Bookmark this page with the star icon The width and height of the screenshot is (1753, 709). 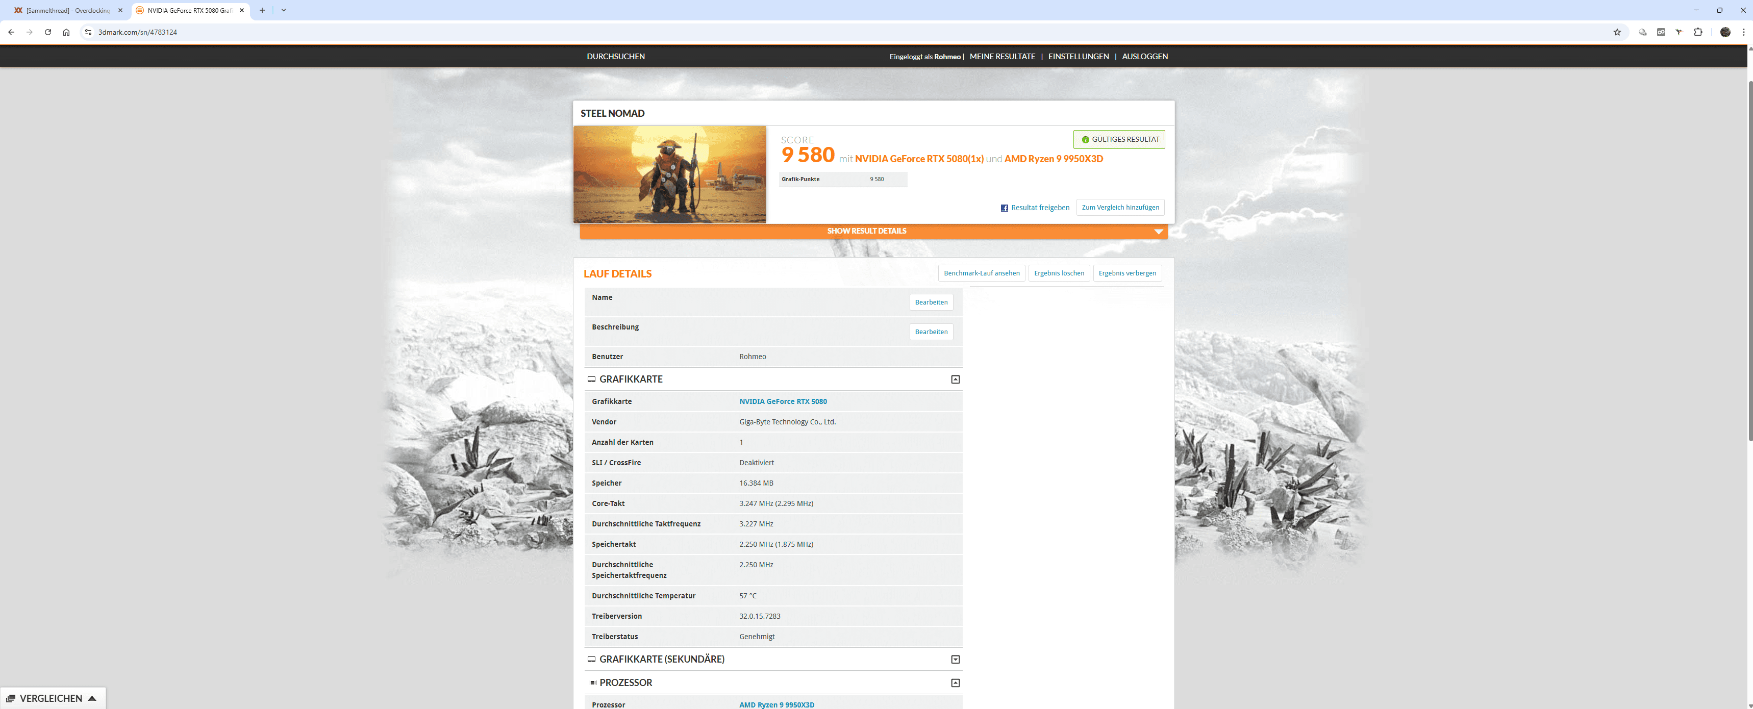(1617, 32)
